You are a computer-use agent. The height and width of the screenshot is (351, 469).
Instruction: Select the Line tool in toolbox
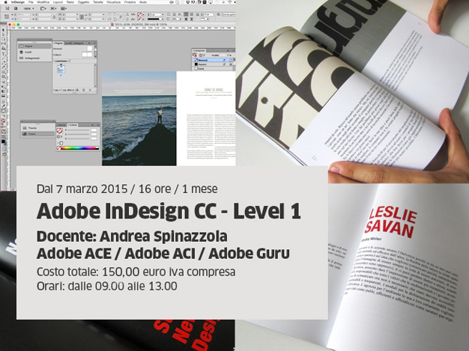[x=4, y=59]
